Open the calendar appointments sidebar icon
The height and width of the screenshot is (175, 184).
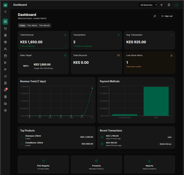coord(5,56)
